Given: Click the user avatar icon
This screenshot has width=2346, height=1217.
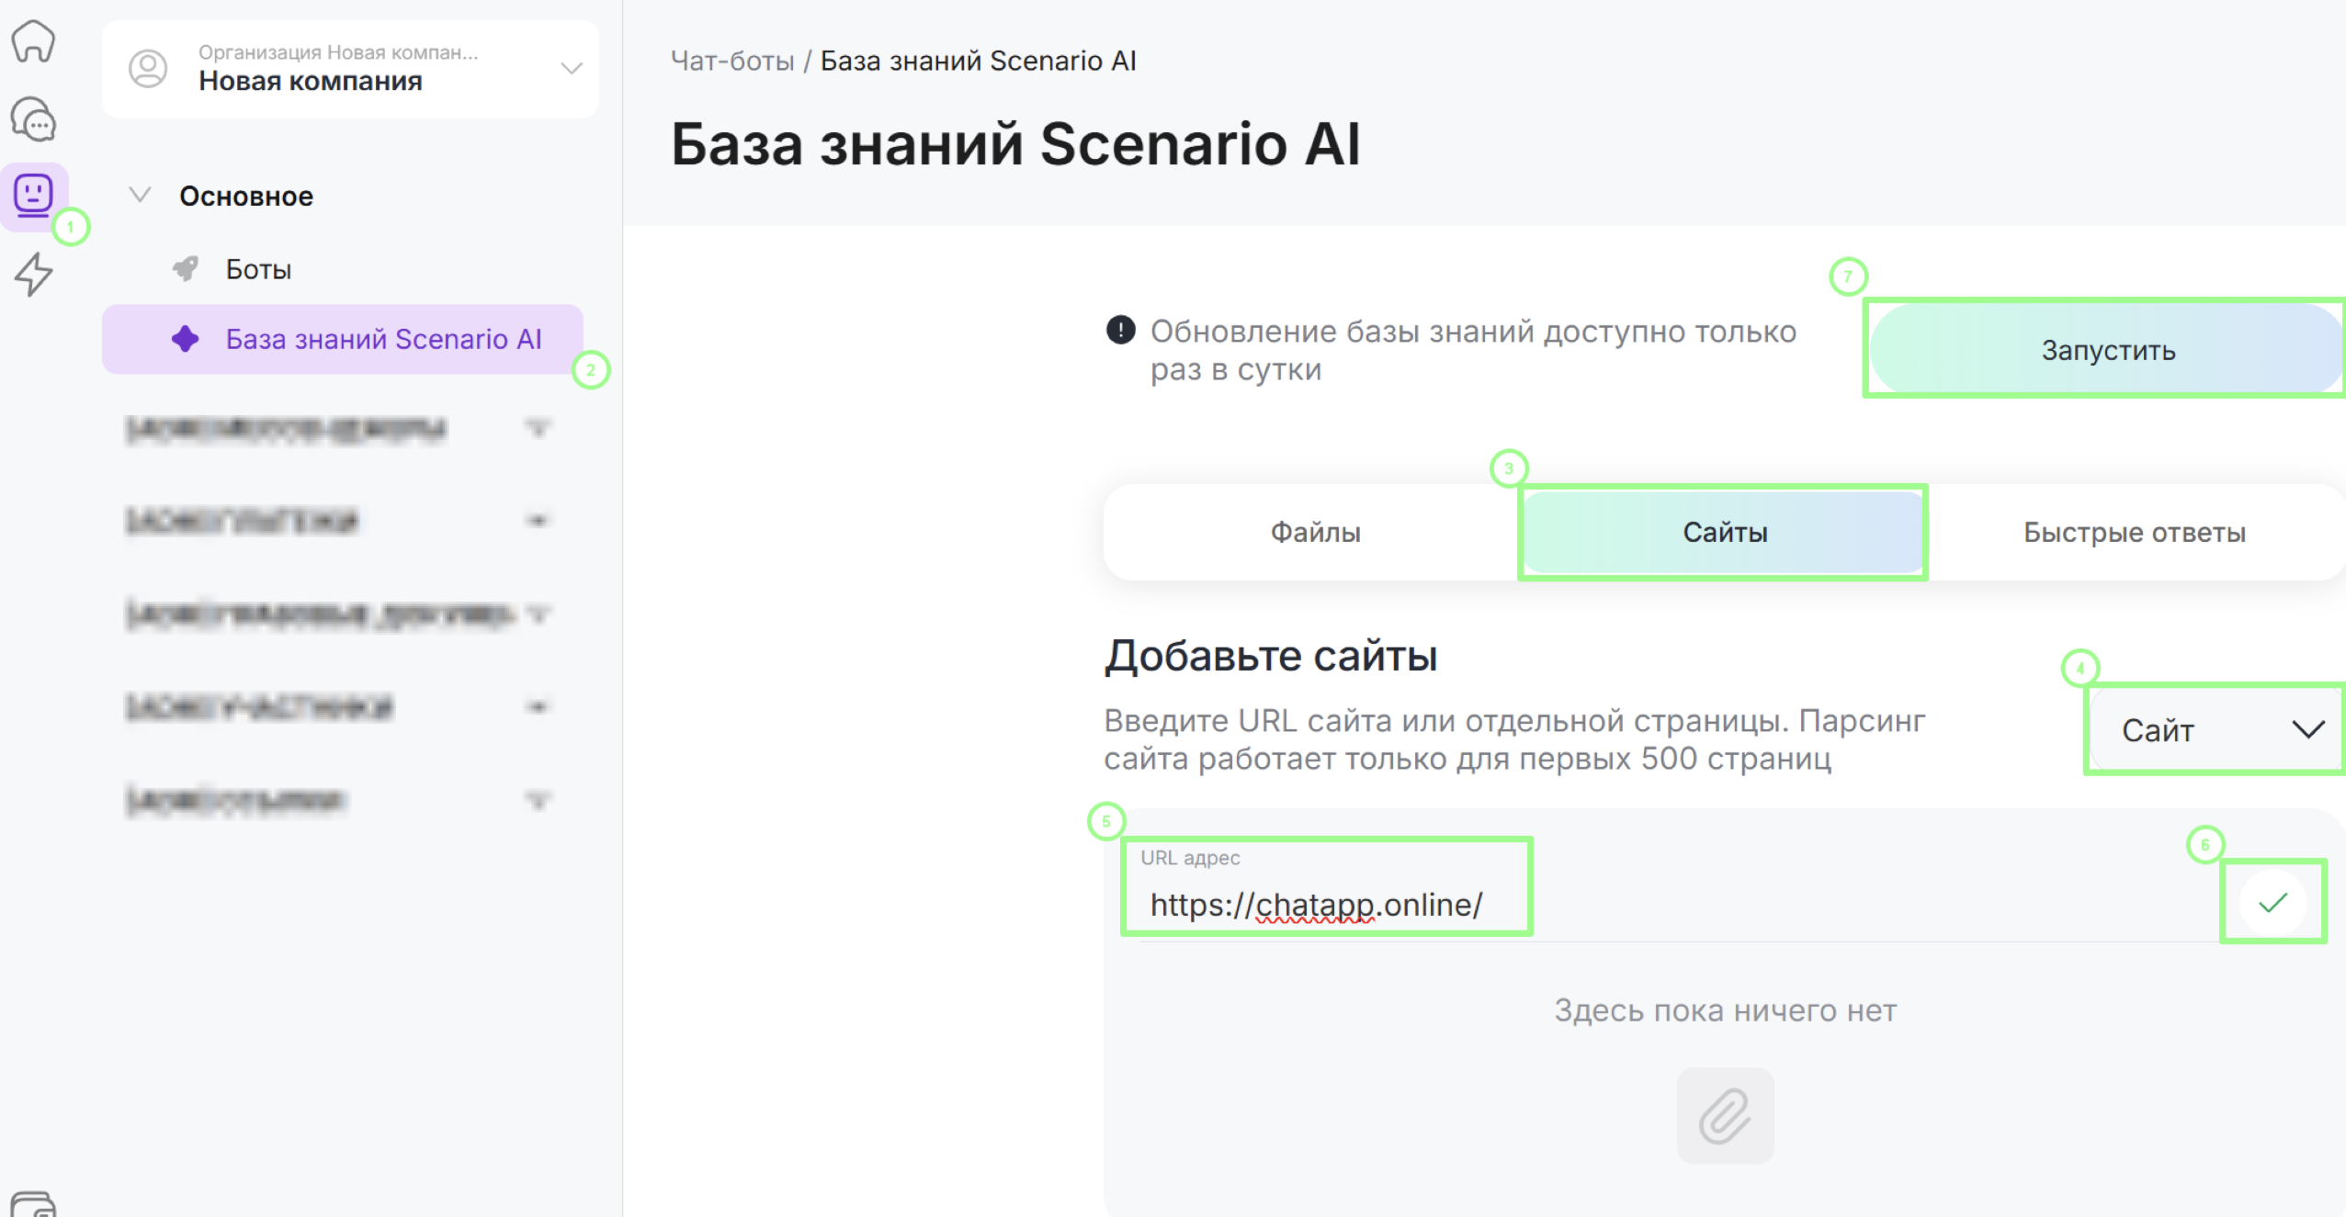Looking at the screenshot, I should tap(148, 69).
